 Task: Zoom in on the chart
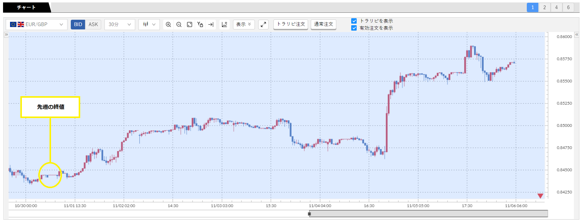coord(168,25)
